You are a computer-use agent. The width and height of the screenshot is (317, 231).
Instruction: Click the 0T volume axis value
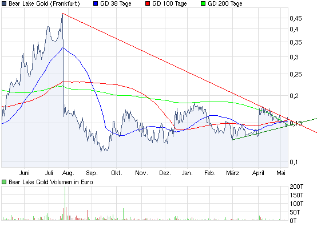[x=293, y=221]
